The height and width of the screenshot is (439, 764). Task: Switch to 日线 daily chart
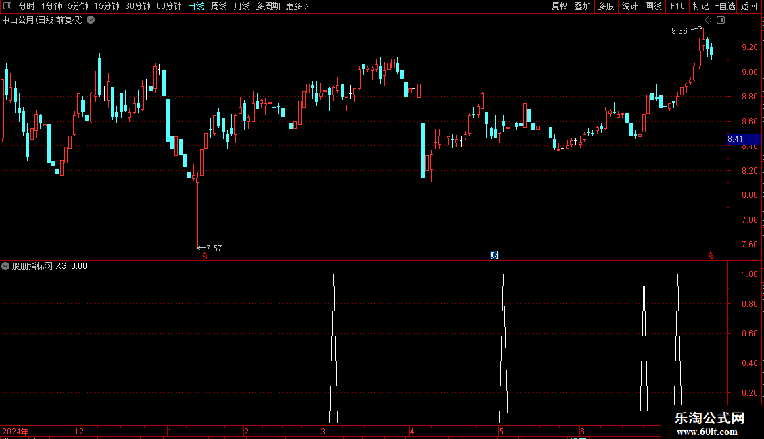196,6
